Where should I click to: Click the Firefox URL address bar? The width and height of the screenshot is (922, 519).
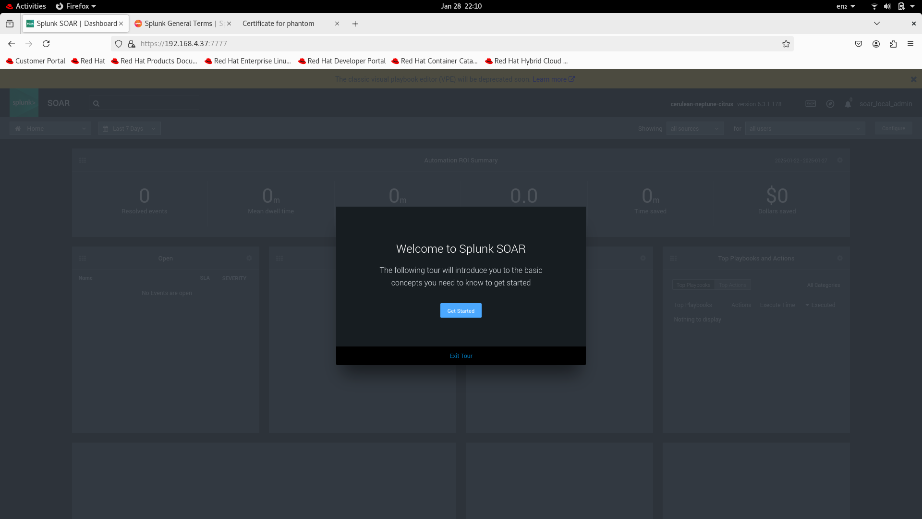pos(432,44)
